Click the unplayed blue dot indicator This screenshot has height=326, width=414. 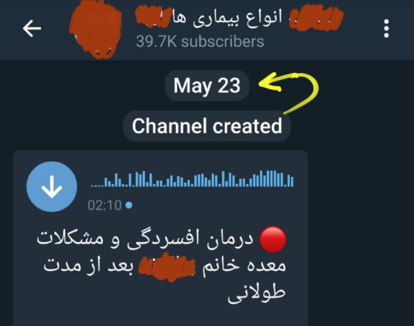click(129, 205)
